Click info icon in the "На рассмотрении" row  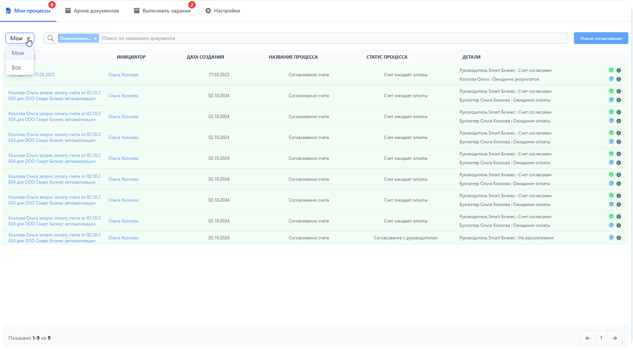click(619, 238)
